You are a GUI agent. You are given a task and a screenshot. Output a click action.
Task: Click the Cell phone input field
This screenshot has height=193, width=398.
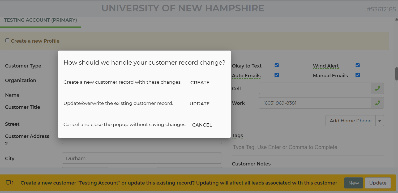315,88
